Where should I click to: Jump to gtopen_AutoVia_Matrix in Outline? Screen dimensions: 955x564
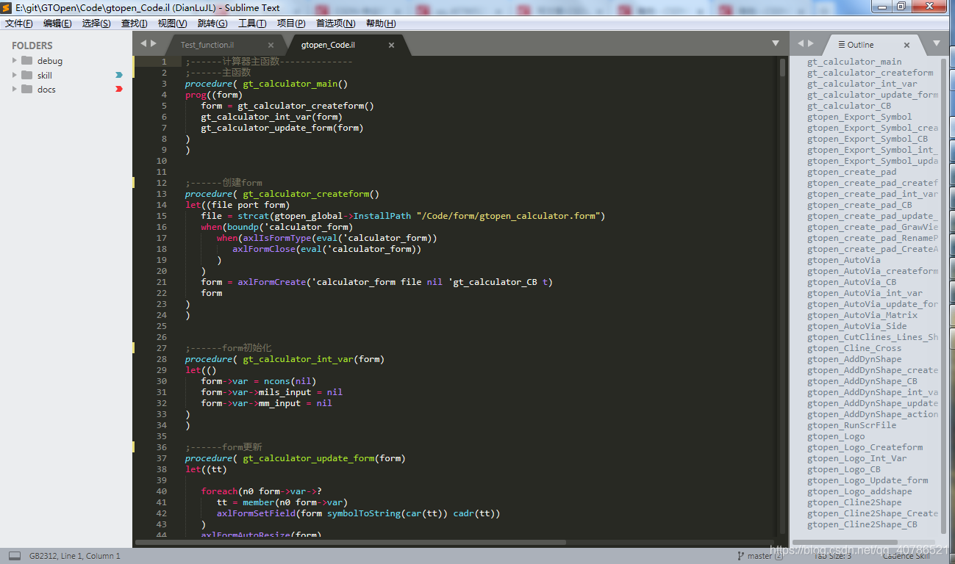pos(862,315)
